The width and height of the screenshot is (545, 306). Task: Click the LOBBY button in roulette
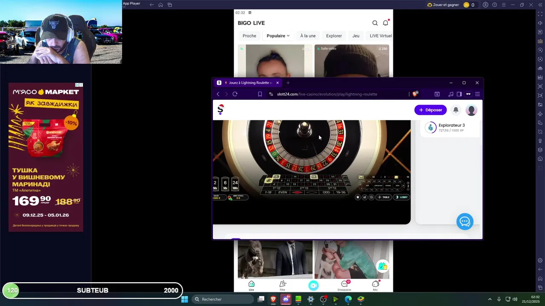click(402, 197)
